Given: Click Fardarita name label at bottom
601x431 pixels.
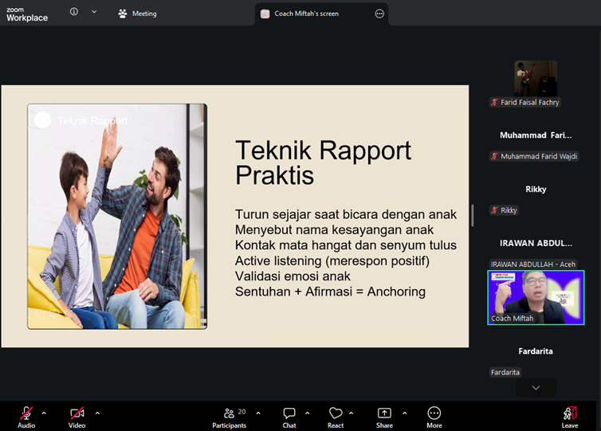Looking at the screenshot, I should [505, 372].
